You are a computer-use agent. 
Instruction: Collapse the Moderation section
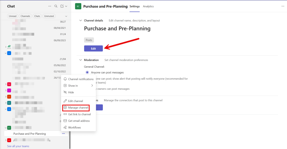81,60
